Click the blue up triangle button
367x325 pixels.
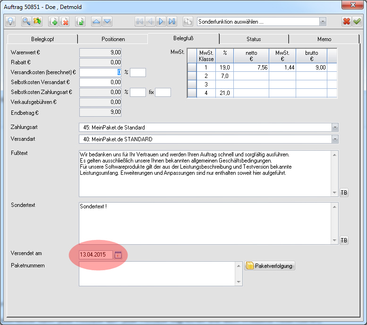coord(96,22)
